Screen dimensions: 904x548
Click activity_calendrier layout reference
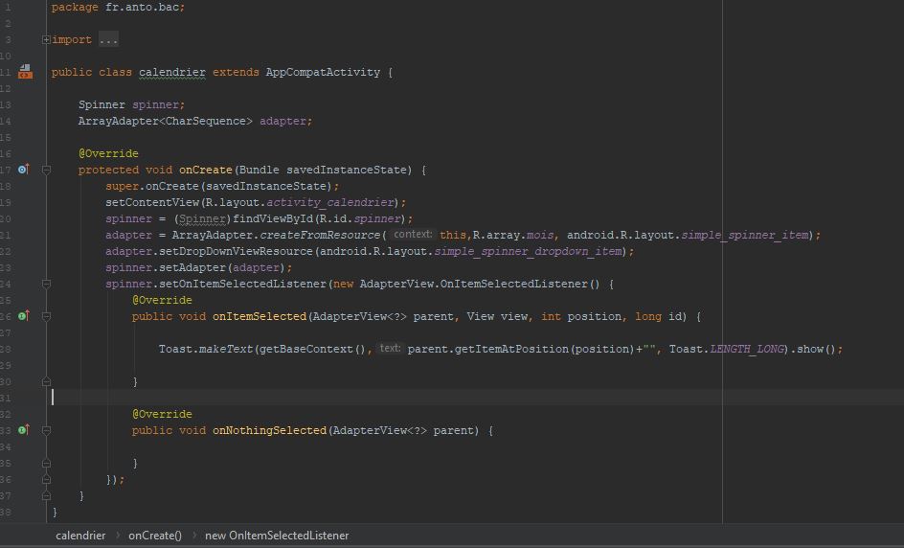tap(330, 202)
